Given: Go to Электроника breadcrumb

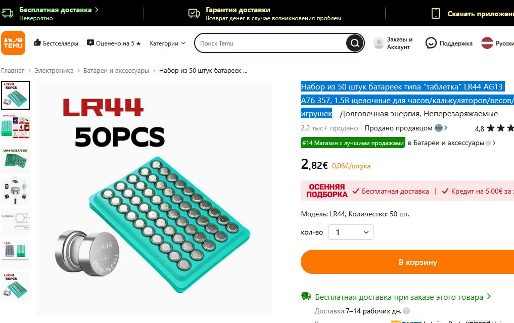Looking at the screenshot, I should click(x=54, y=70).
